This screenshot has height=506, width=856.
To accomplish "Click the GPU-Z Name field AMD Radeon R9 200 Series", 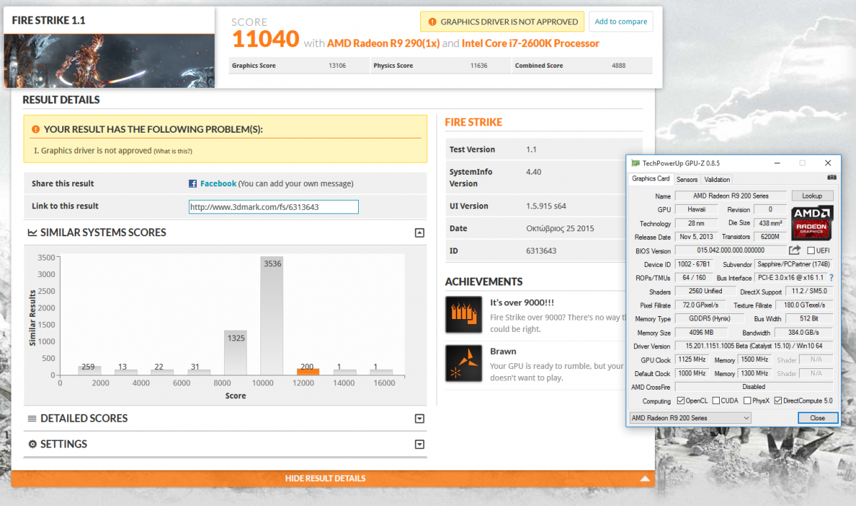I will (x=730, y=196).
